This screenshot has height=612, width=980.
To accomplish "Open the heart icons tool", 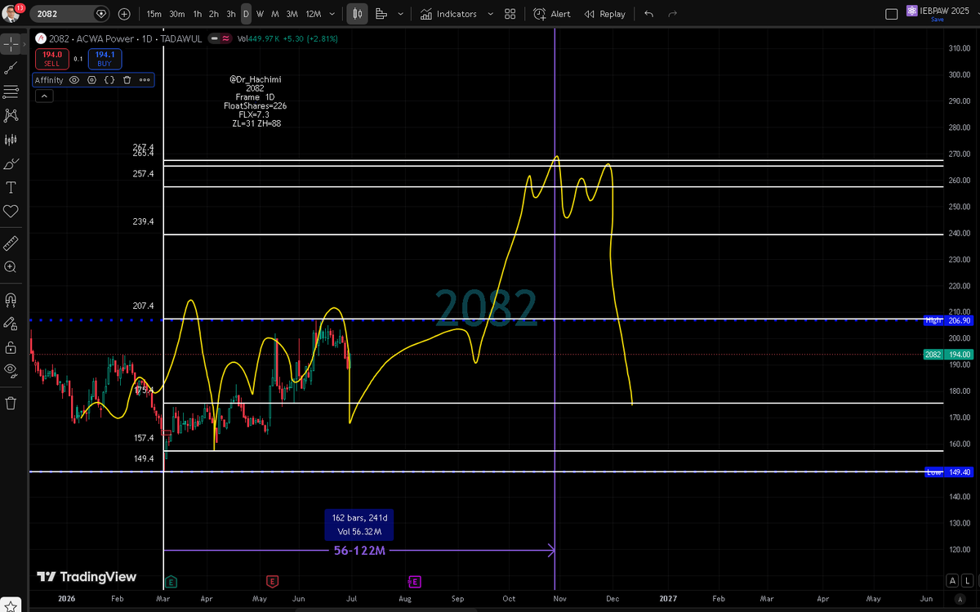I will click(x=11, y=211).
